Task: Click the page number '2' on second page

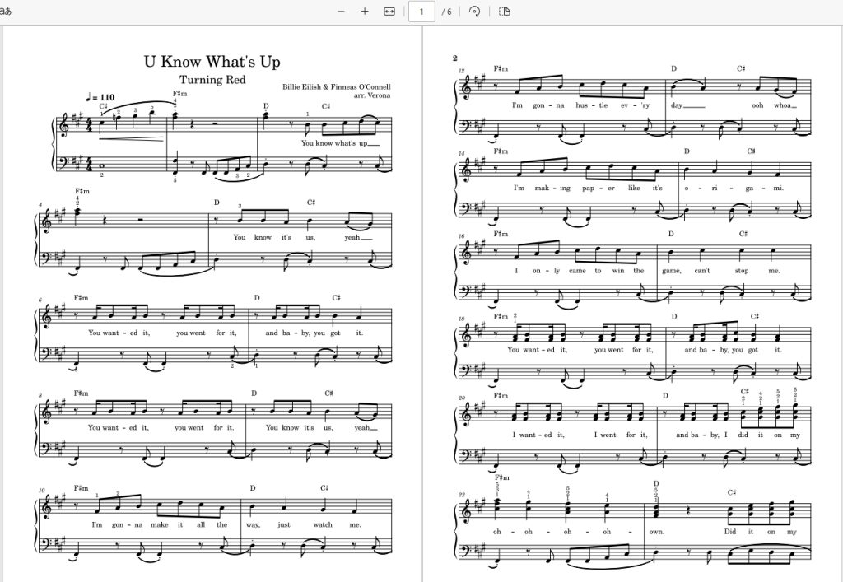Action: coord(454,58)
